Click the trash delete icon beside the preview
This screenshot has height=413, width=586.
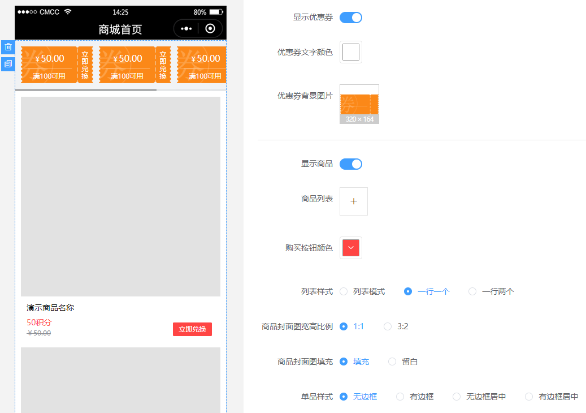coord(8,47)
